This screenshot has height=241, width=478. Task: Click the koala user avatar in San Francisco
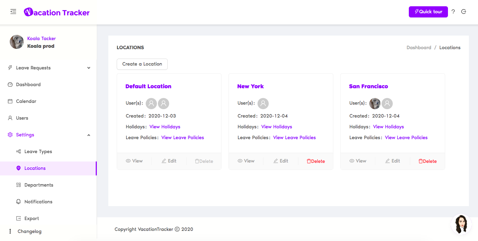coord(375,103)
